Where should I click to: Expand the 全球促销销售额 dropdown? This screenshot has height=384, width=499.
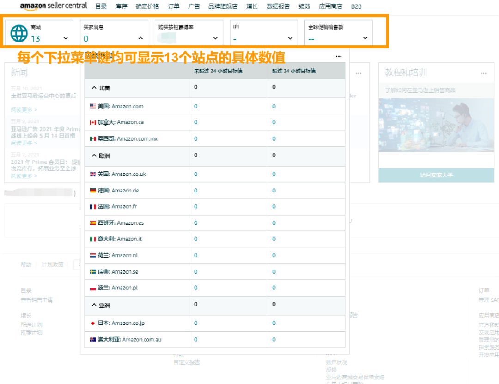[365, 38]
